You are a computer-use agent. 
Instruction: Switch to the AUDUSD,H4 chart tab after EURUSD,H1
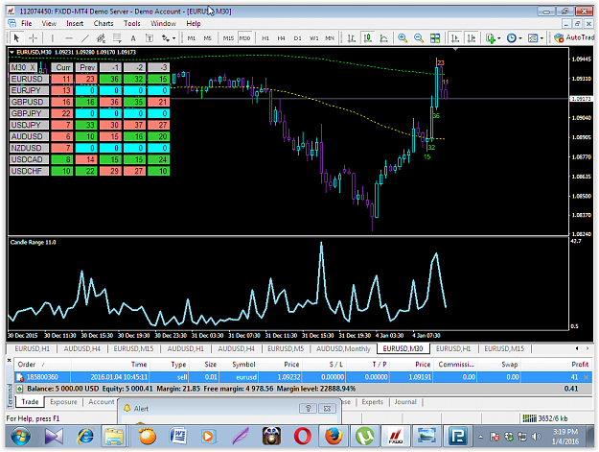[x=81, y=348]
